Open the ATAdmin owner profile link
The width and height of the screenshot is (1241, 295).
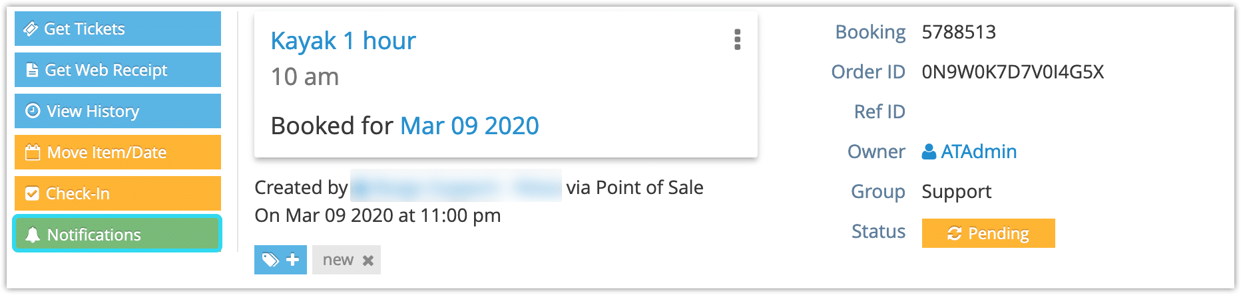click(979, 151)
